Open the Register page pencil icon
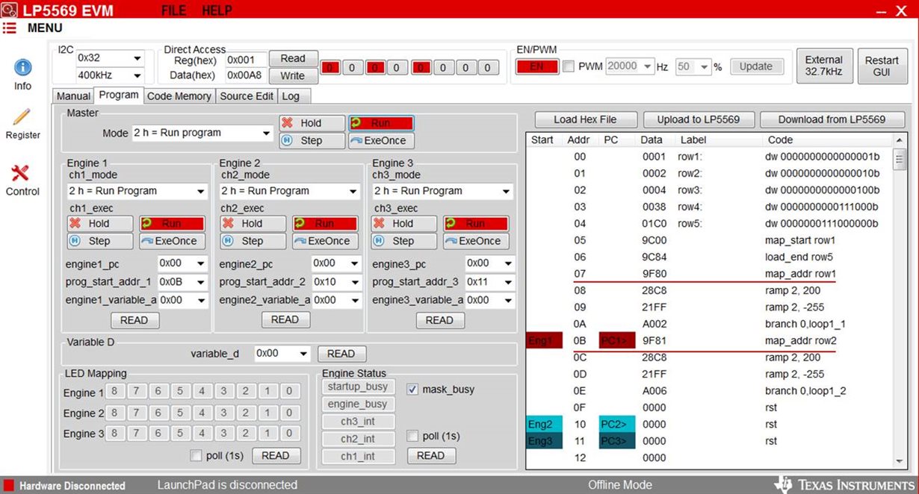 (x=22, y=116)
